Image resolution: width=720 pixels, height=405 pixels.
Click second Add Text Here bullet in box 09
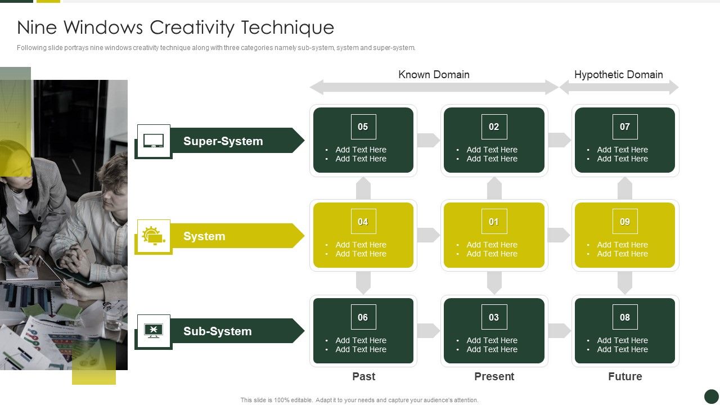622,254
